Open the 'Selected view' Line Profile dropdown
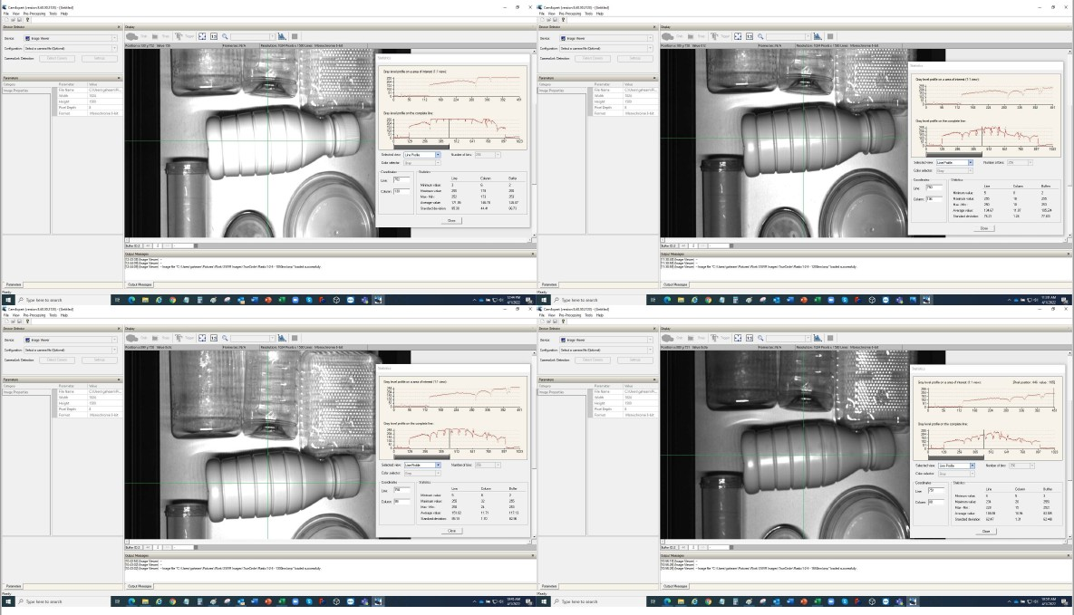Viewport: 1074px width, 615px height. [x=438, y=155]
